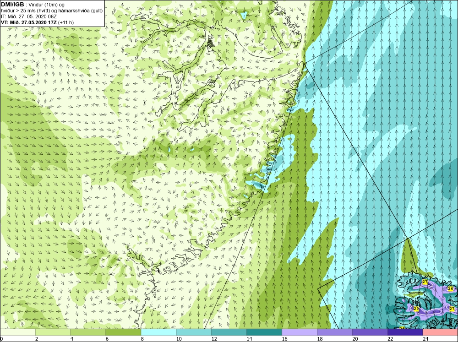
Task: Pick the 10–12 m/s turquoise swatch
Action: 194,332
